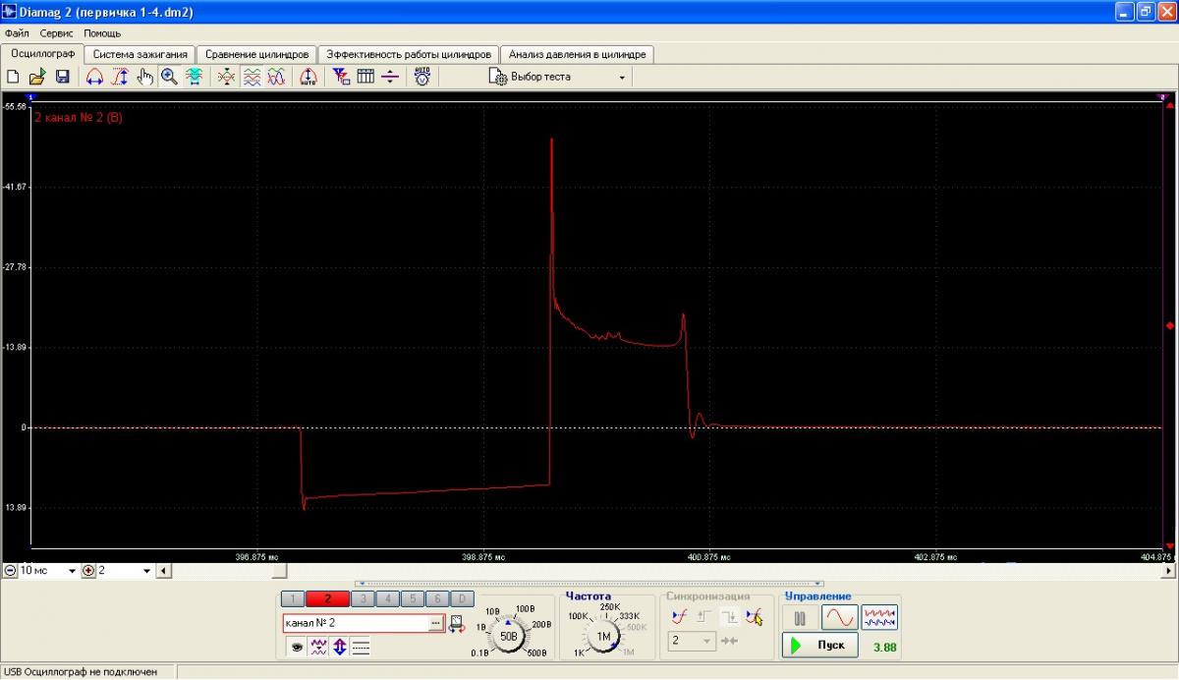
Task: Click the ellipsis button beside канал № 2
Action: pos(436,623)
